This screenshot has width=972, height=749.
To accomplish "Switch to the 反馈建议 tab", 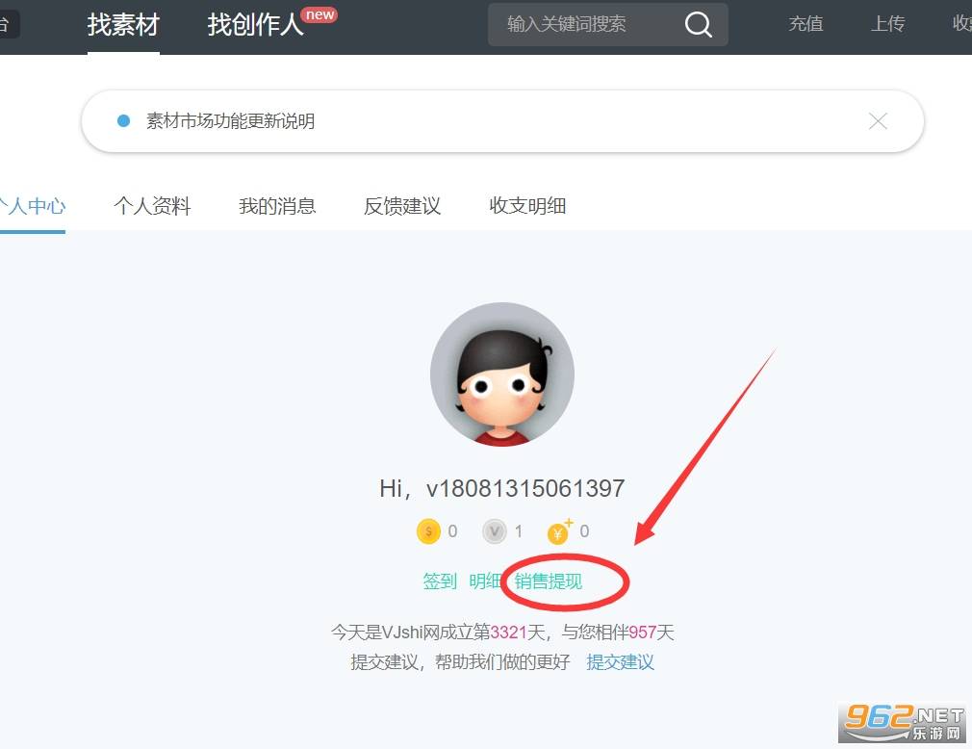I will [x=402, y=206].
